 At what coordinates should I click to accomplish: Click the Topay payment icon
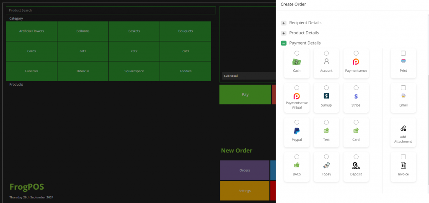click(326, 165)
